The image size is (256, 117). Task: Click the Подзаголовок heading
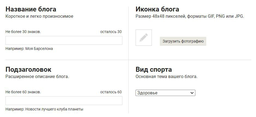click(28, 70)
